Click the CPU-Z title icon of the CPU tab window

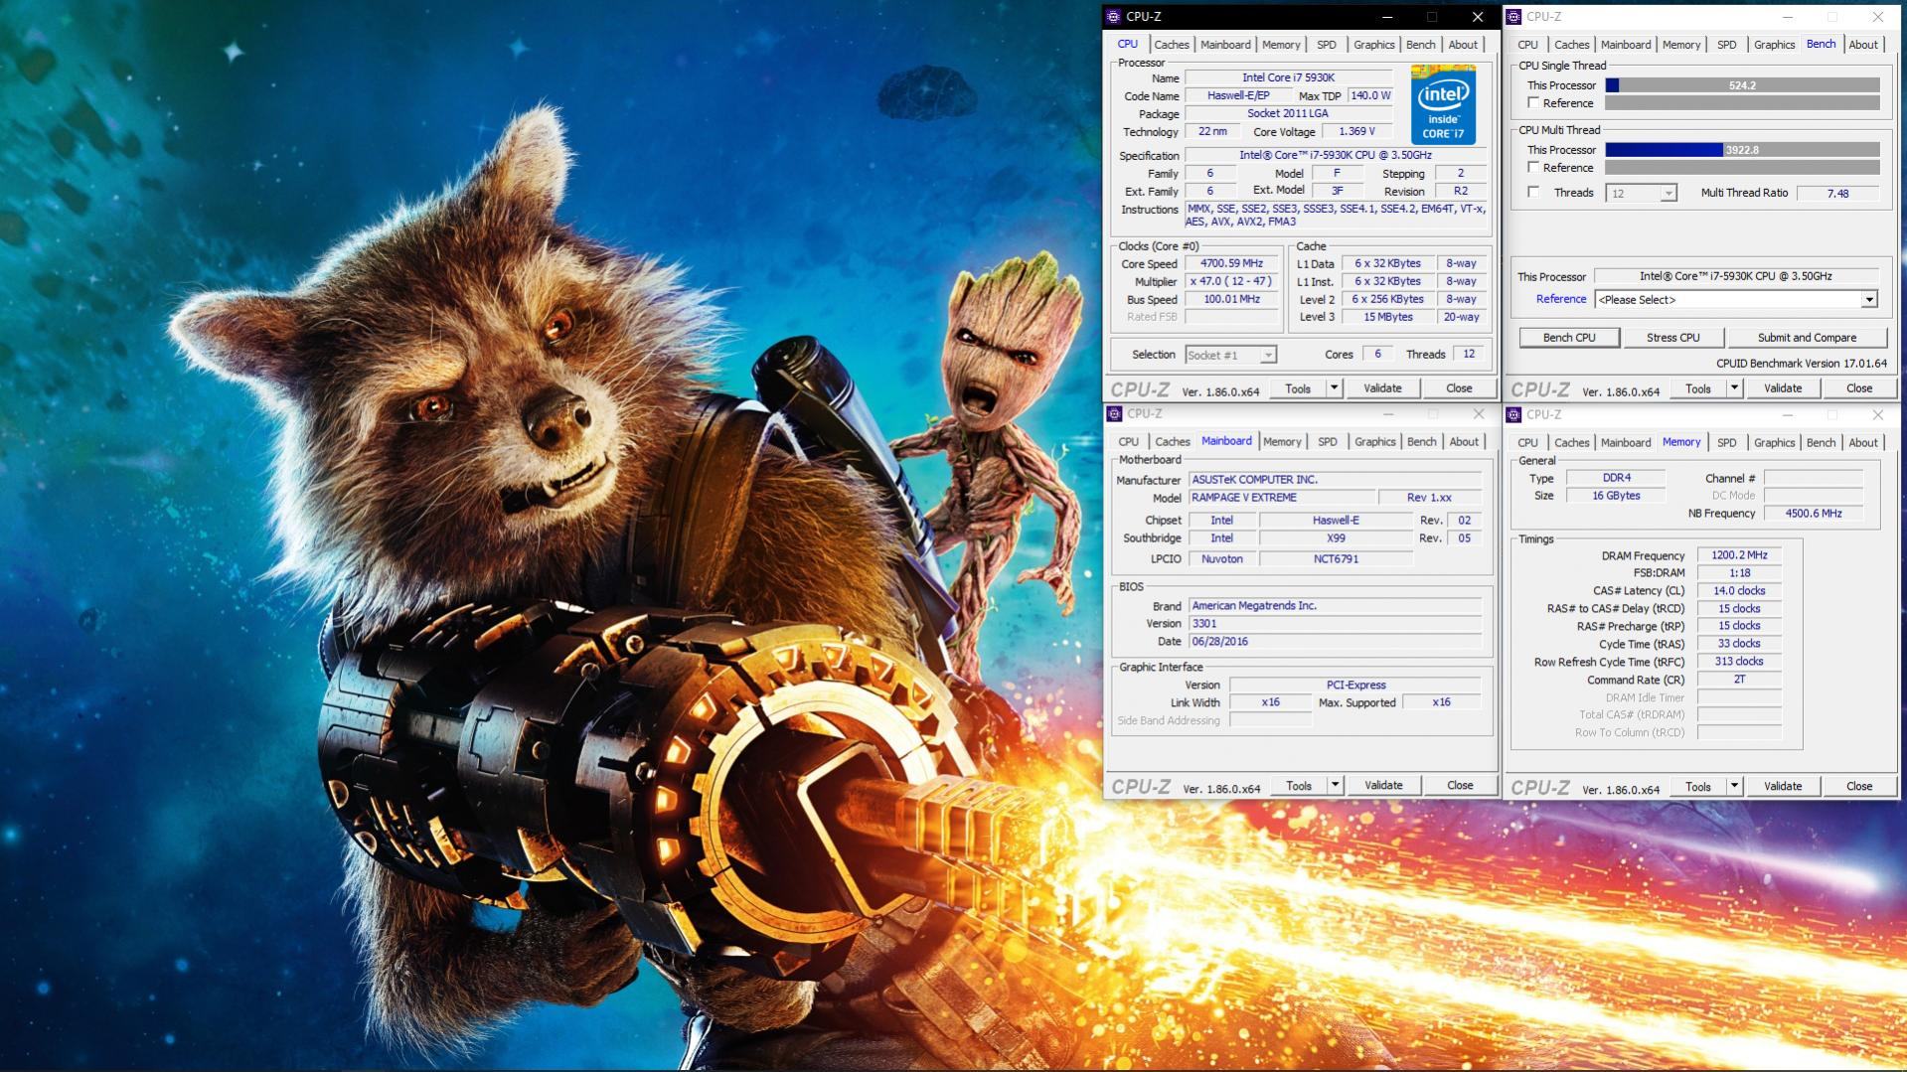(1114, 17)
